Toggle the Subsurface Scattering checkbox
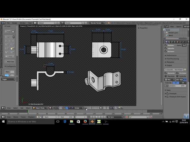This screenshot has width=190, height=142. click(166, 48)
